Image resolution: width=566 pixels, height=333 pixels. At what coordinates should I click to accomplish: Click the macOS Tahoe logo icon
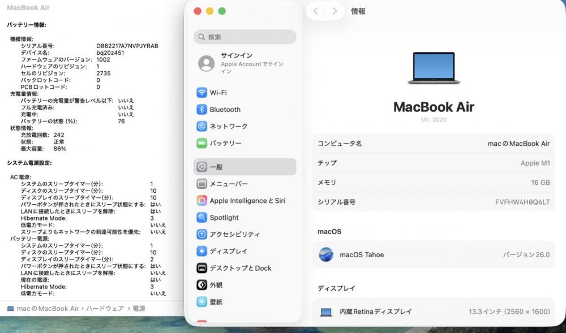pos(326,254)
